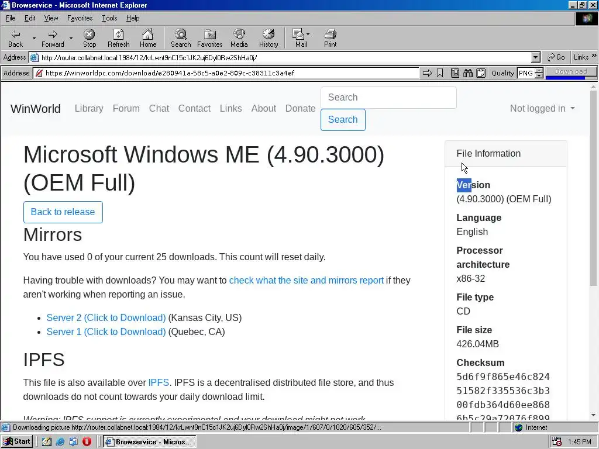Viewport: 599px width, 449px height.
Task: Open the IPFS link in paragraph
Action: tap(159, 382)
